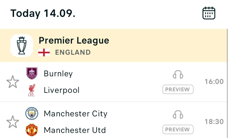
Task: Click the 16:00 kickoff time
Action: point(214,82)
